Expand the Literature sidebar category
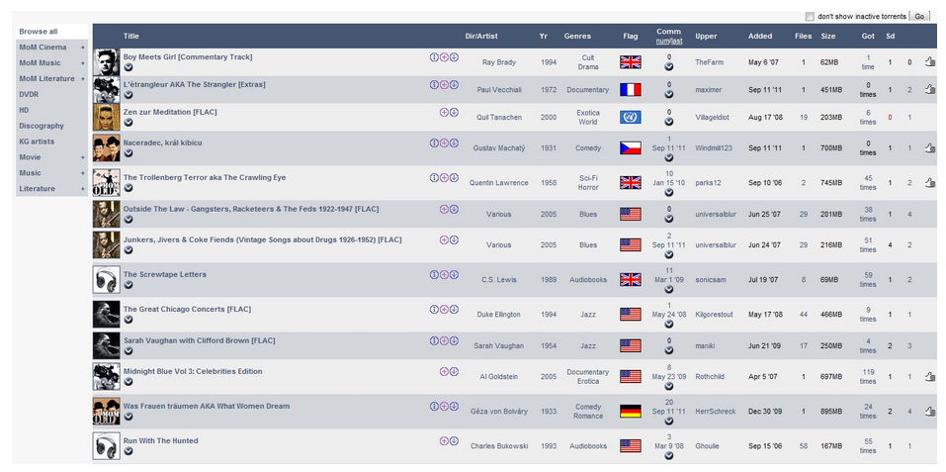Viewport: 946px width, 472px height. pos(83,188)
